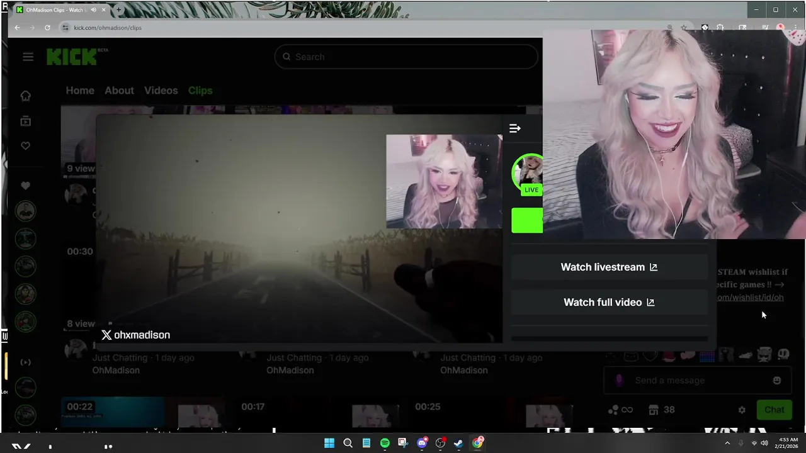
Task: Open the emoji picker in the chat box
Action: point(777,380)
